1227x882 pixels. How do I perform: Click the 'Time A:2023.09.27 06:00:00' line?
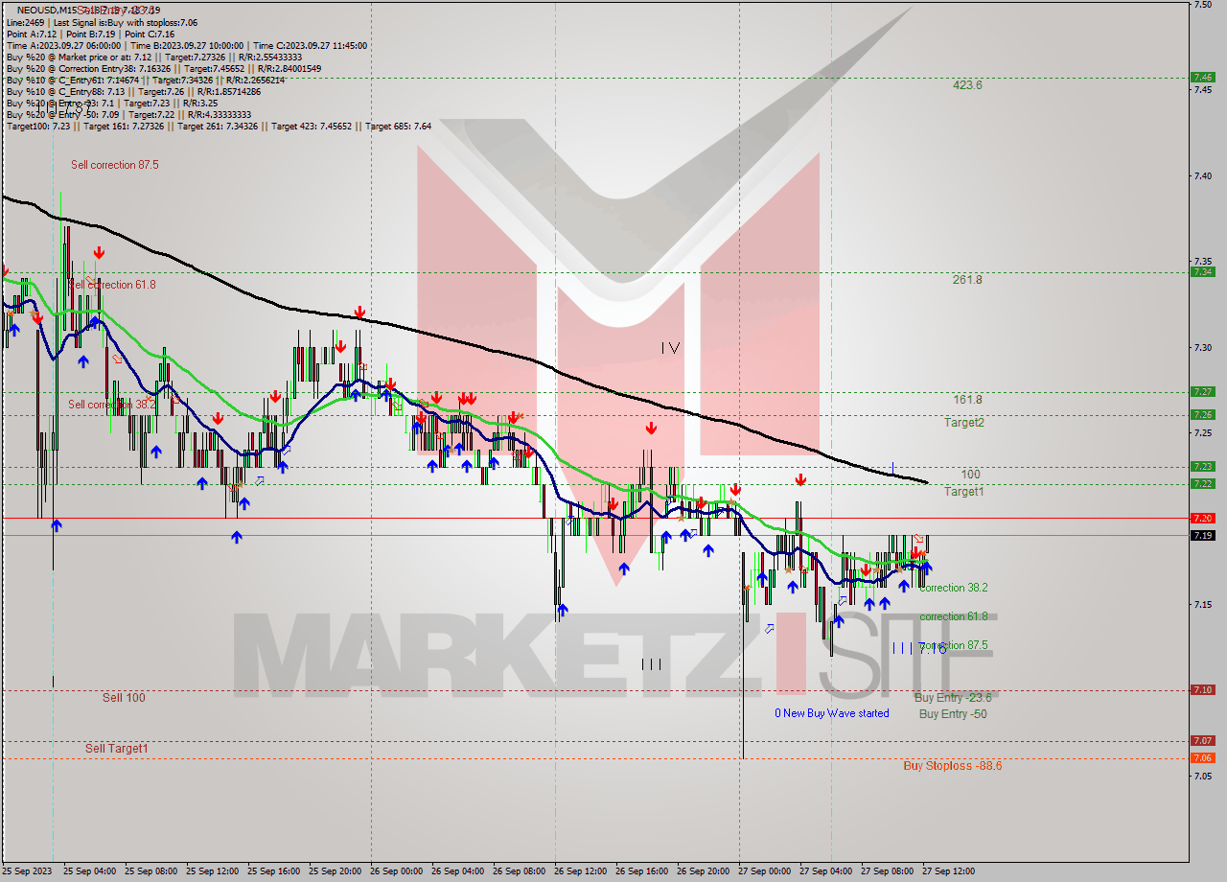coord(187,45)
